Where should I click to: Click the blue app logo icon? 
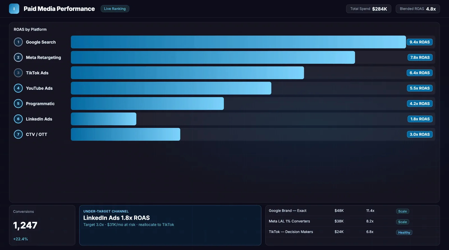[14, 9]
